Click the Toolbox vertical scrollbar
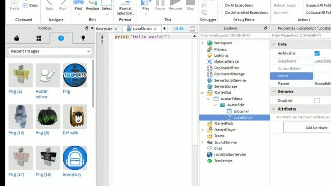The image size is (331, 186). (93, 84)
